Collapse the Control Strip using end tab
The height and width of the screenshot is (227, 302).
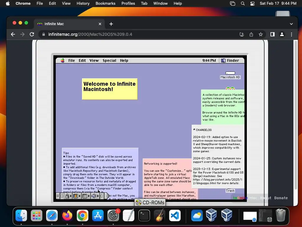coord(107,196)
